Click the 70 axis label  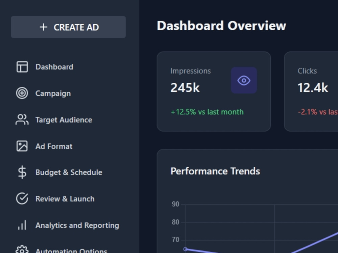click(175, 240)
